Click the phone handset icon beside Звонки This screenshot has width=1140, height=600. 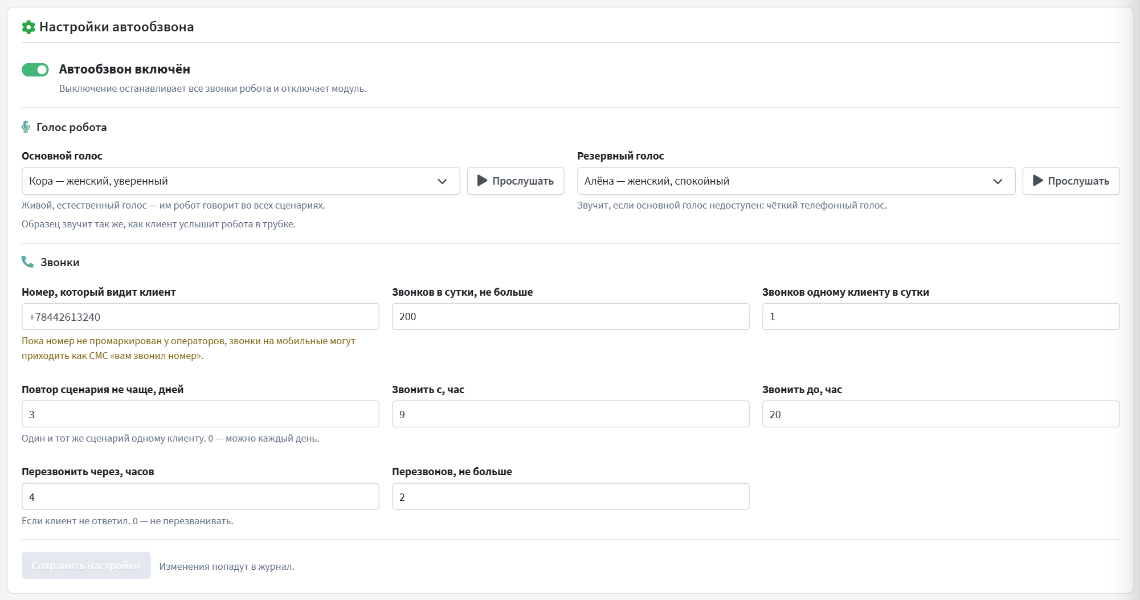coord(27,262)
